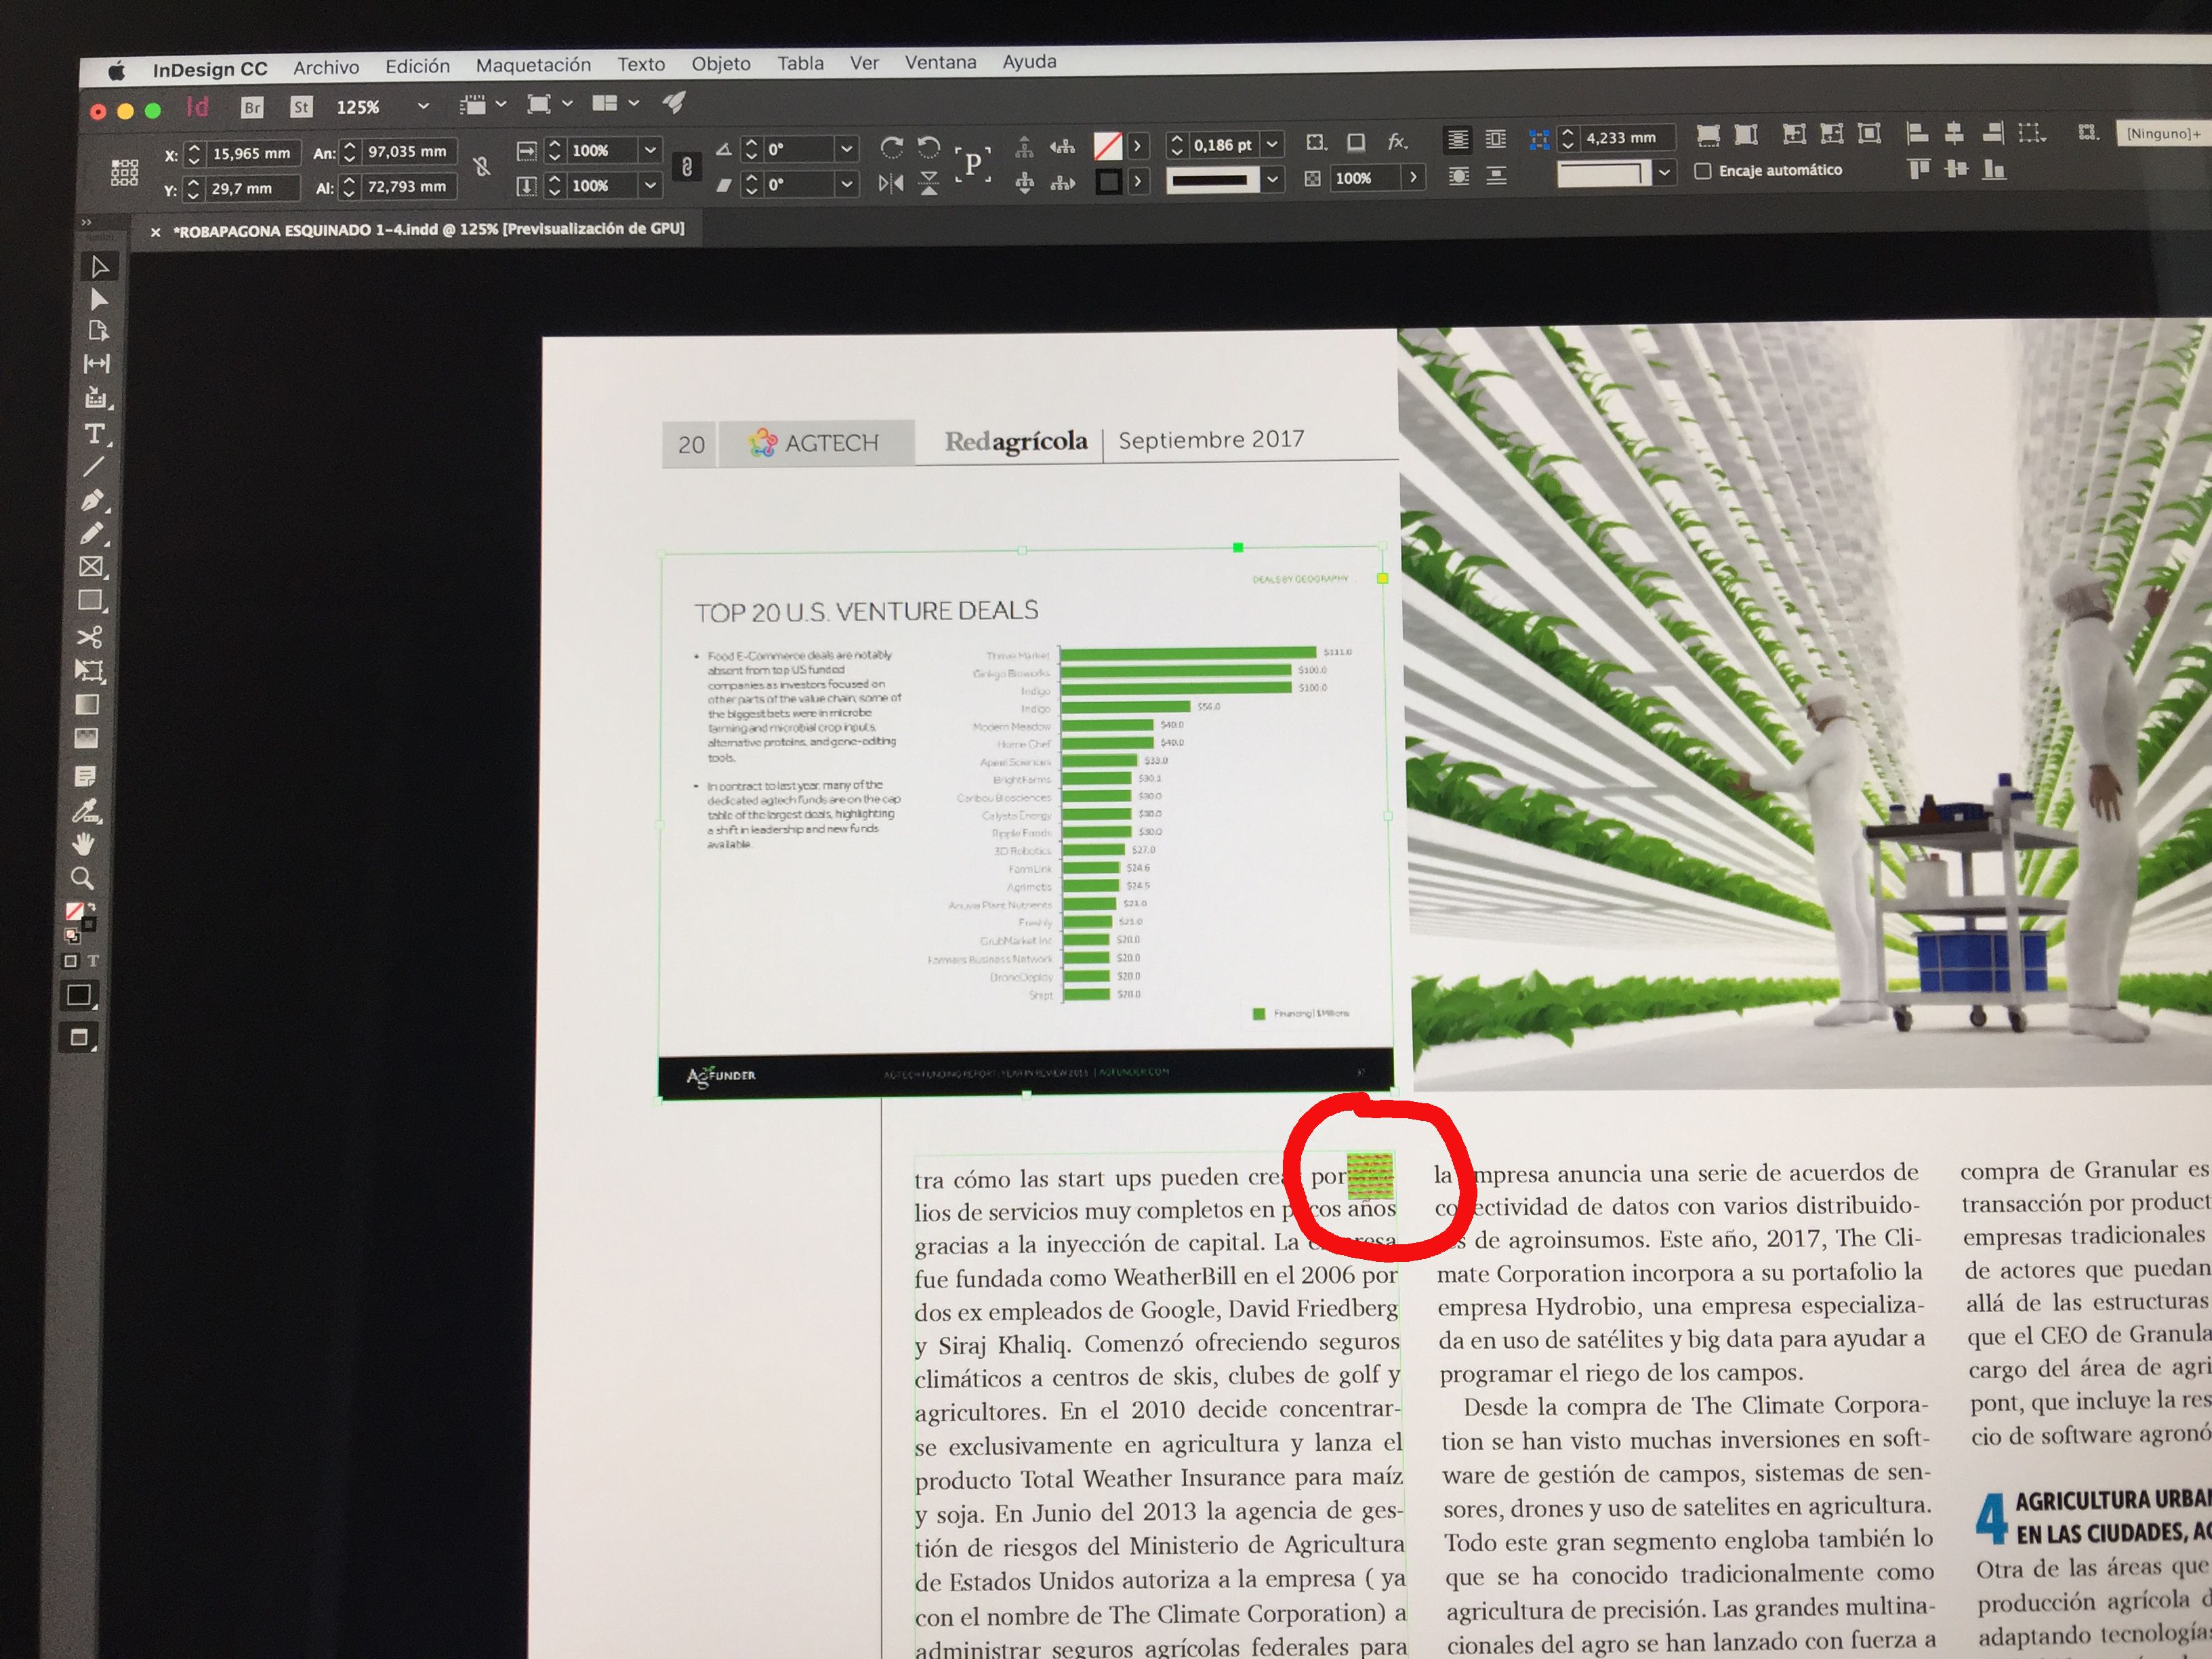Click the rocket GPU performance icon
The width and height of the screenshot is (2212, 1659).
pos(674,102)
